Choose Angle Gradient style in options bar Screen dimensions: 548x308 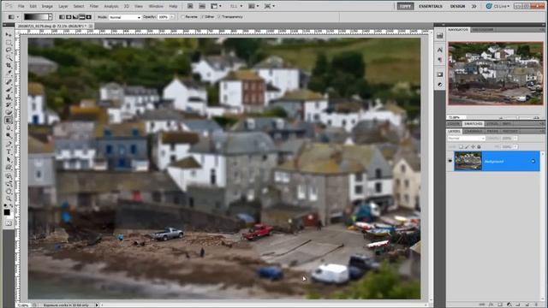point(75,17)
